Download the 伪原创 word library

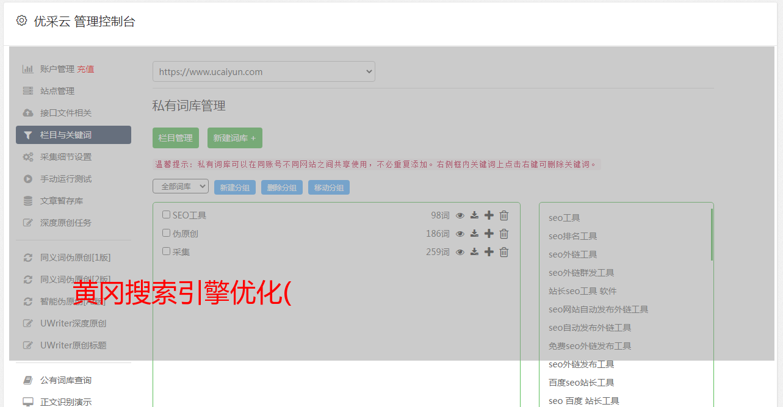(x=474, y=234)
